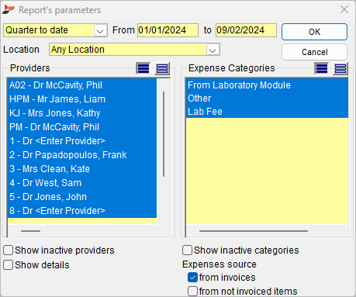Deselect all providers icon

tap(162, 68)
